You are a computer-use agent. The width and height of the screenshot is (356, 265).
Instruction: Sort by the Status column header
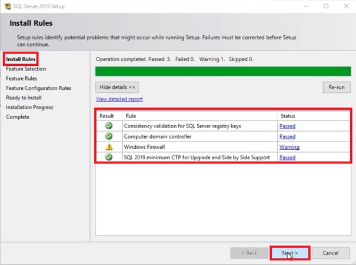[314, 116]
